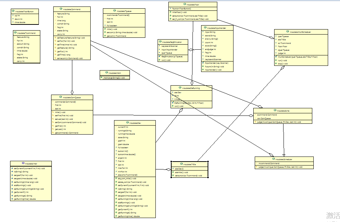Click the class icon beside troublele.Command title
The height and width of the screenshot is (222, 340).
[61, 9]
